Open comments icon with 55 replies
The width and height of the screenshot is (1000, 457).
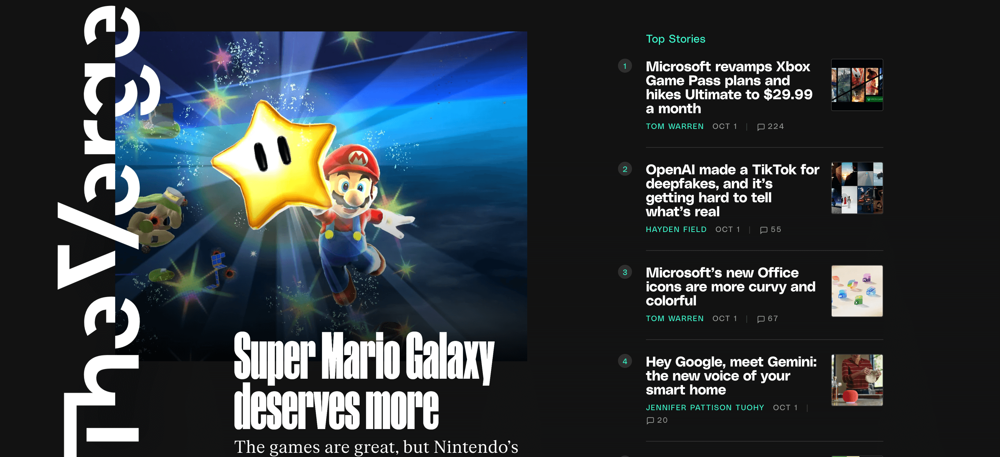[x=764, y=230]
